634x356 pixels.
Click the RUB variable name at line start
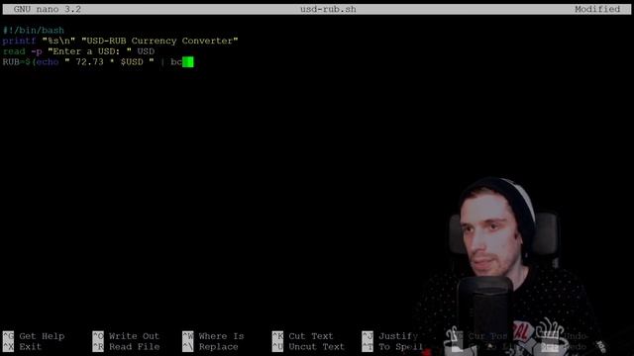click(x=11, y=61)
